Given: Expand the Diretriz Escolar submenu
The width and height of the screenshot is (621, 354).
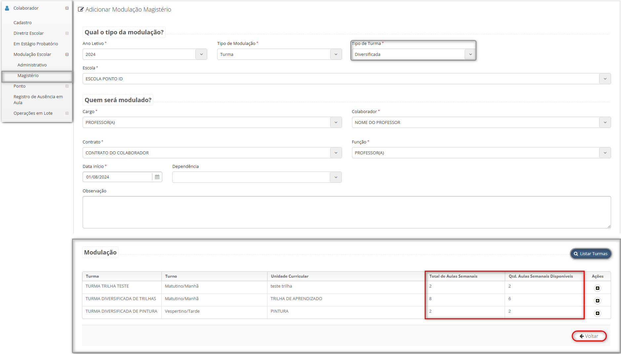Looking at the screenshot, I should pyautogui.click(x=67, y=33).
